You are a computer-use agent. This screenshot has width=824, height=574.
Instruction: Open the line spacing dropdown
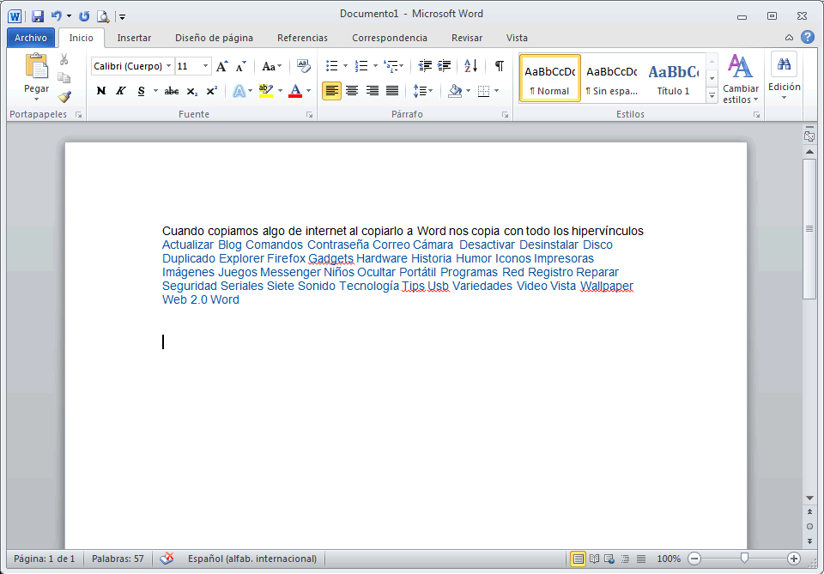click(423, 91)
